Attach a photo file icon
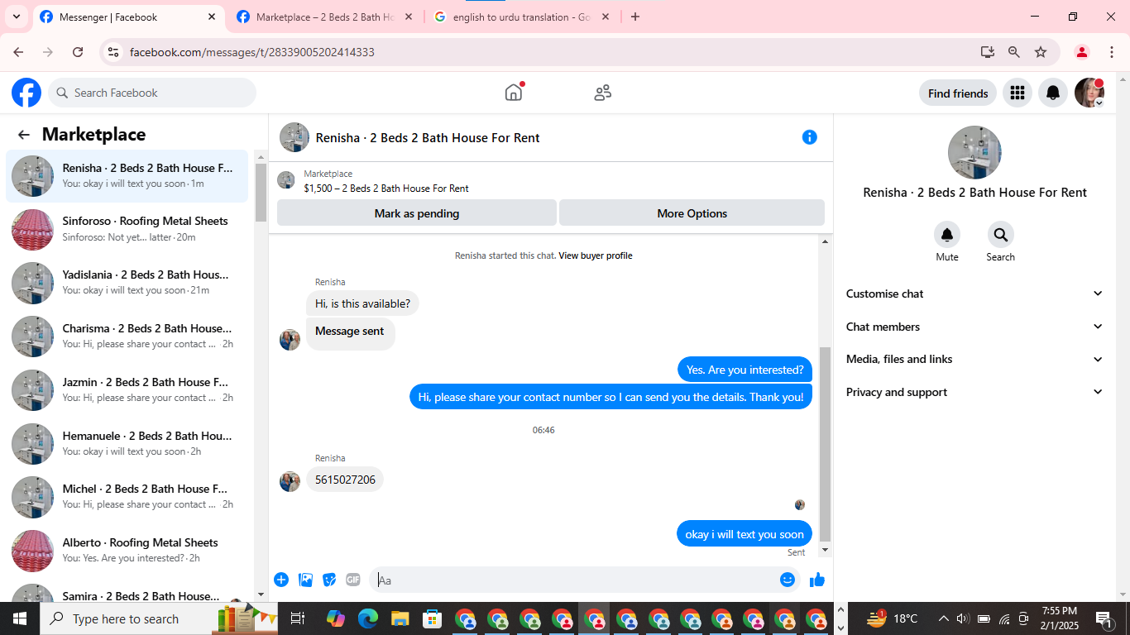The width and height of the screenshot is (1130, 635). [x=305, y=580]
